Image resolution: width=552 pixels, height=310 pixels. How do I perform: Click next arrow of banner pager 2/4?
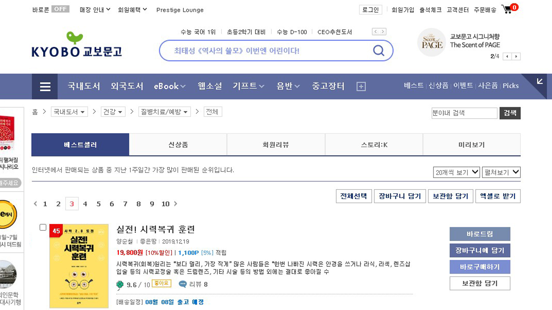tap(516, 57)
